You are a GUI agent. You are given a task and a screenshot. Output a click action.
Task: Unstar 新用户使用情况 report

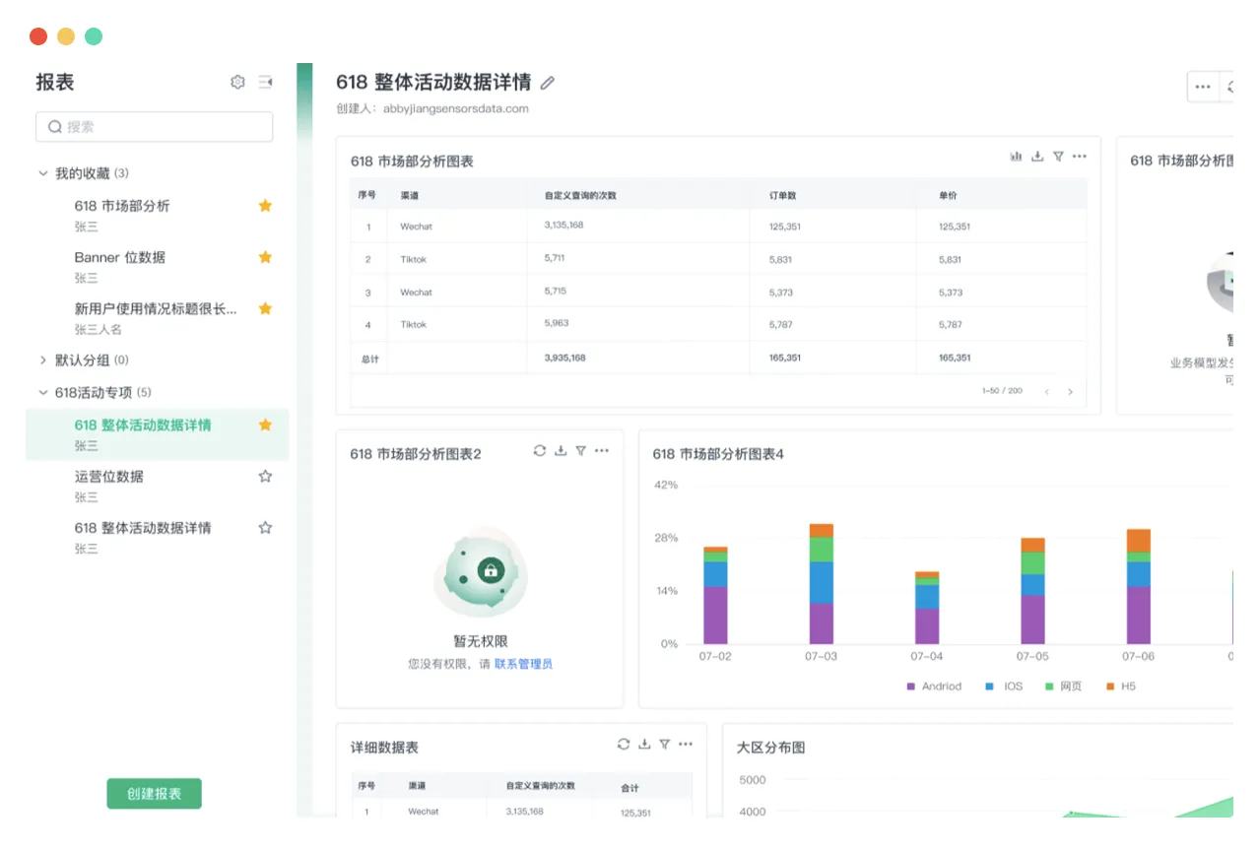pyautogui.click(x=265, y=308)
